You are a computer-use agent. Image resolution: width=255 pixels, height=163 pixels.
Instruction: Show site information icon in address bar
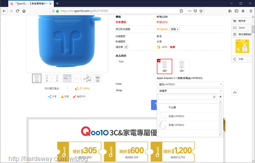point(53,11)
